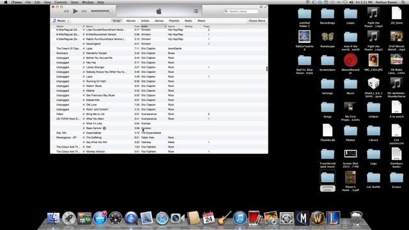Open Mission Control from the Dock

[x=84, y=218]
